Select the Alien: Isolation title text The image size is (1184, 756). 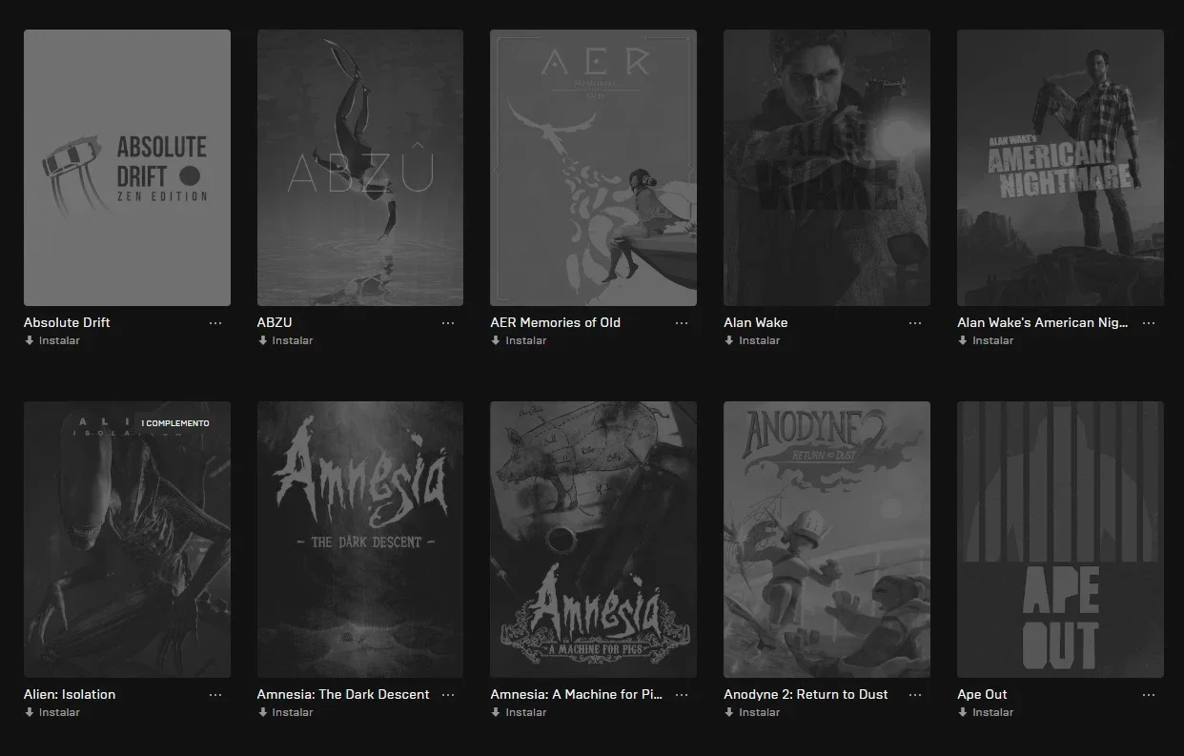[x=70, y=694]
